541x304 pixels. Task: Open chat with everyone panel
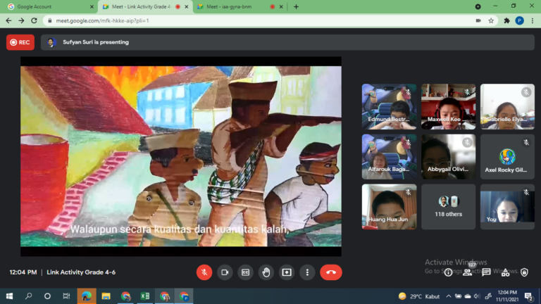tap(486, 272)
